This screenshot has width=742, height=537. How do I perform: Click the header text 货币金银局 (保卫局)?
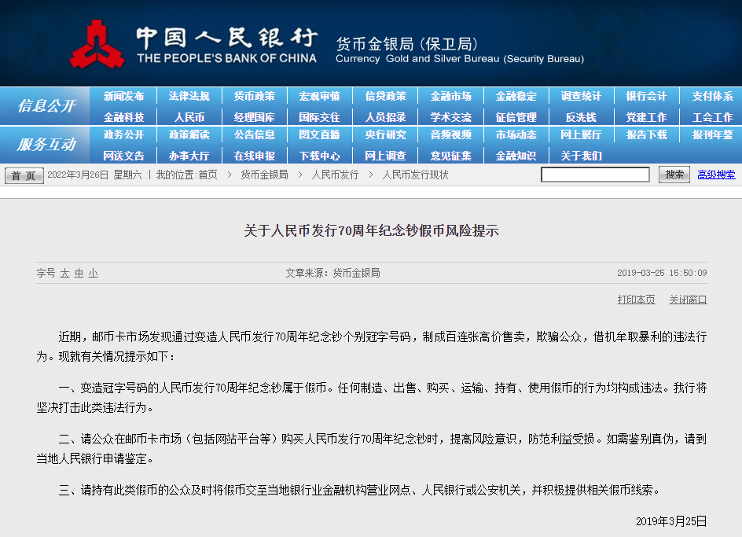click(407, 44)
